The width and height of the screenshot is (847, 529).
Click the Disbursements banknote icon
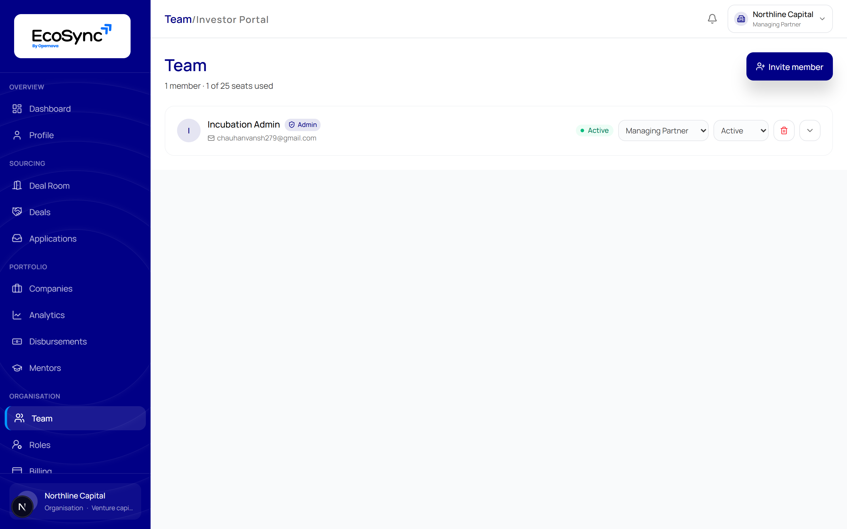point(17,341)
